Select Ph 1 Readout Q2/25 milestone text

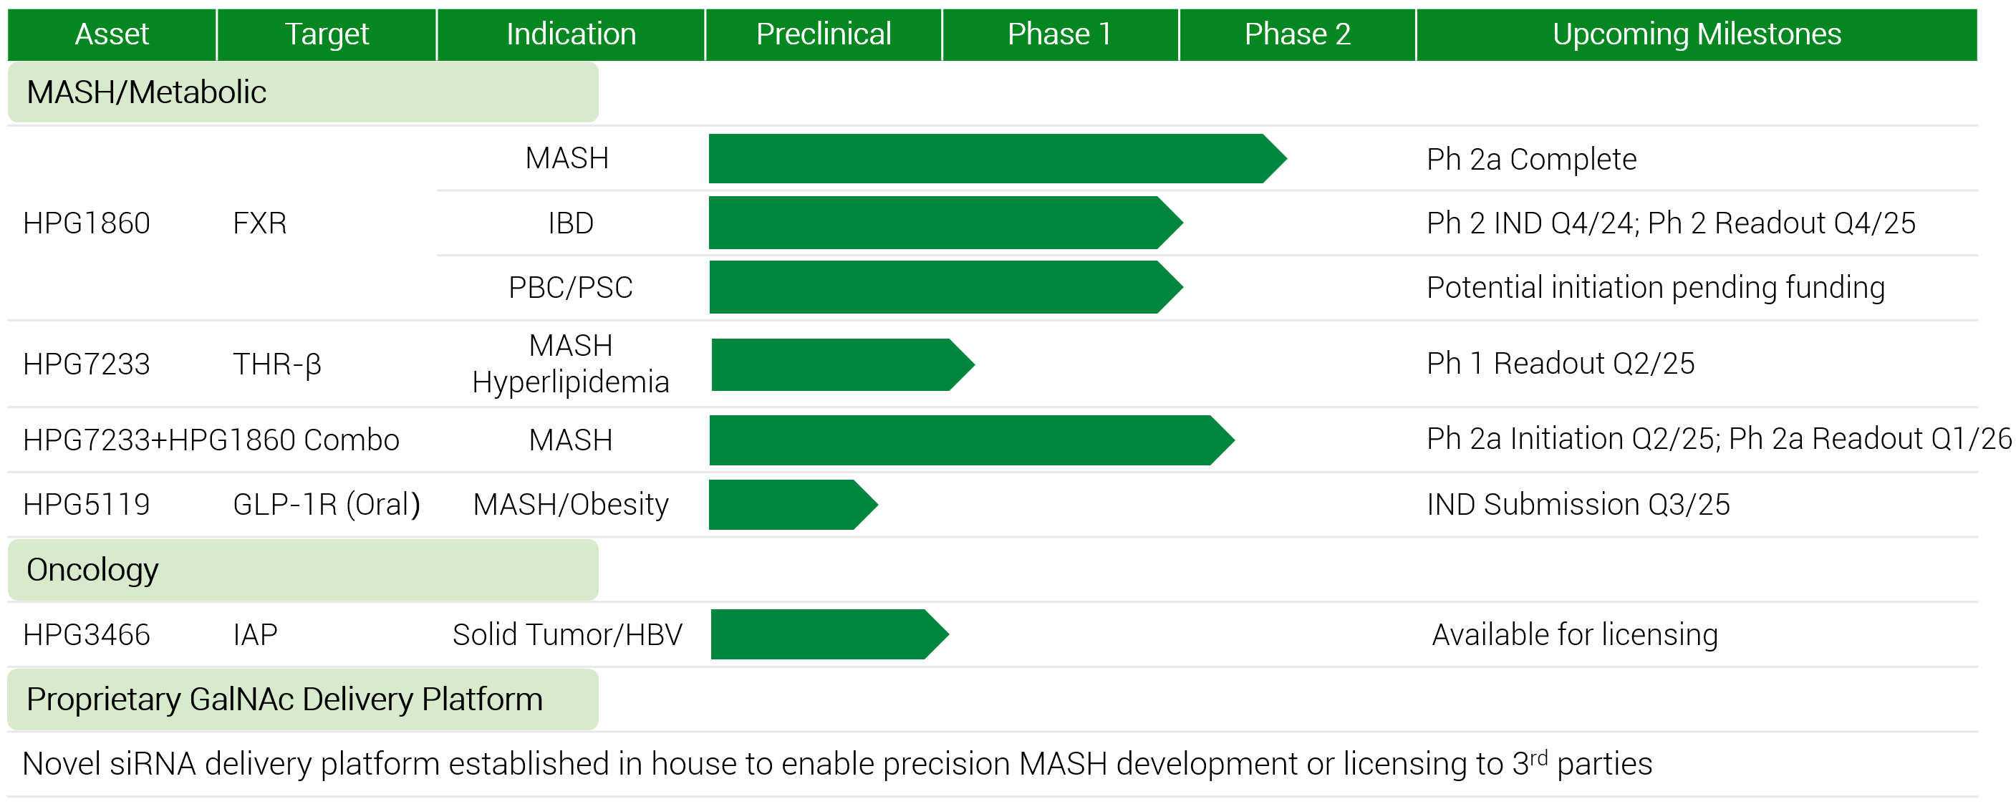click(x=1561, y=364)
